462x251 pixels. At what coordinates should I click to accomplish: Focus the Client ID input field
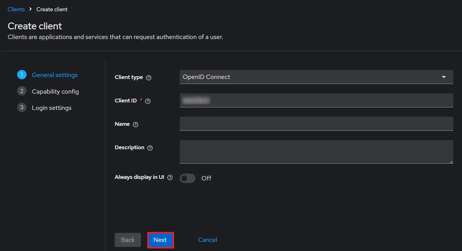[x=316, y=100]
